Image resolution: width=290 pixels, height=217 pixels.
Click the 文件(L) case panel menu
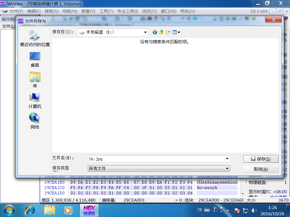[8, 26]
